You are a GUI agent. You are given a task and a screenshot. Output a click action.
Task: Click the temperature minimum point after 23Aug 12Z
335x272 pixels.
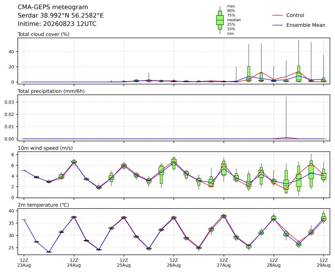point(49,252)
